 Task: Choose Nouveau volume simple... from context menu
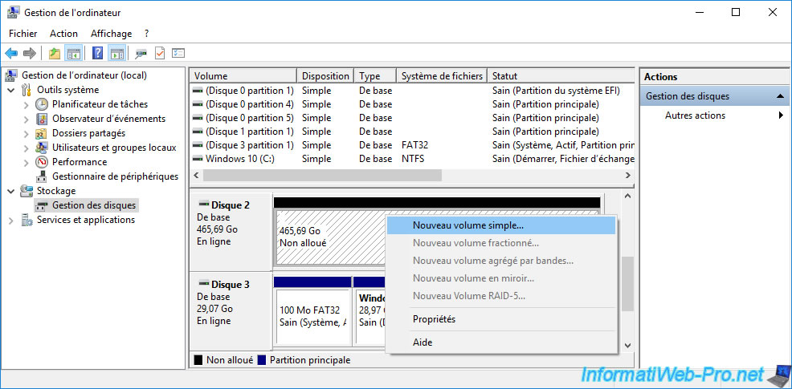467,226
